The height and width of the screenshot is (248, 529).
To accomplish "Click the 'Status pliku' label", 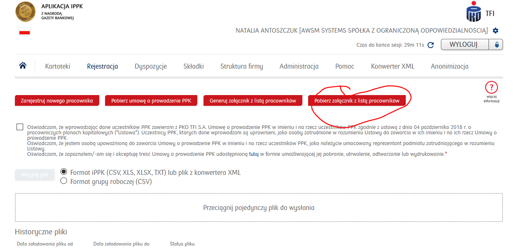I will coord(182,244).
